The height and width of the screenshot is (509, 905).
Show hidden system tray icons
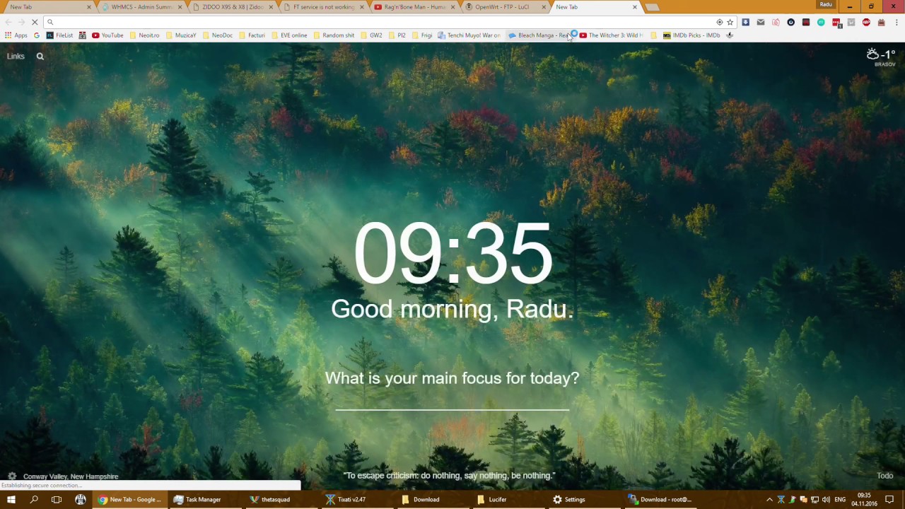[769, 500]
